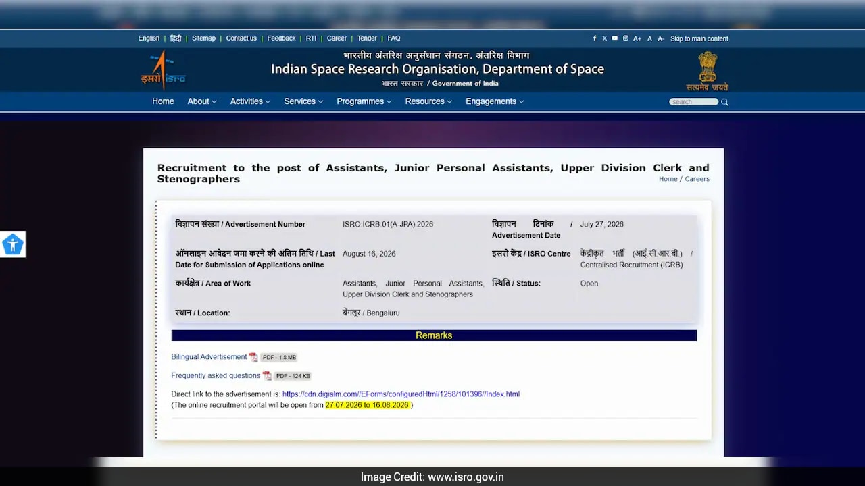Viewport: 865px width, 486px height.
Task: Open the Feedback link
Action: coord(281,38)
